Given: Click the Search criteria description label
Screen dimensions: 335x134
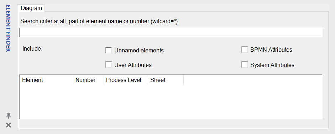Looking at the screenshot, I should [x=99, y=21].
